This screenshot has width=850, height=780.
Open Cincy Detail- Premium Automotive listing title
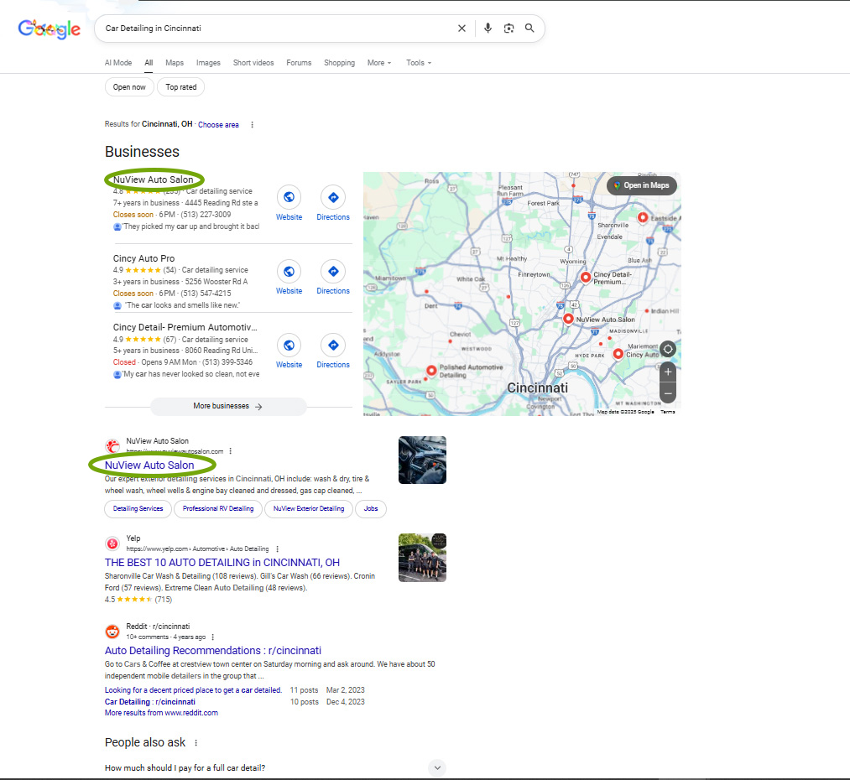click(185, 327)
